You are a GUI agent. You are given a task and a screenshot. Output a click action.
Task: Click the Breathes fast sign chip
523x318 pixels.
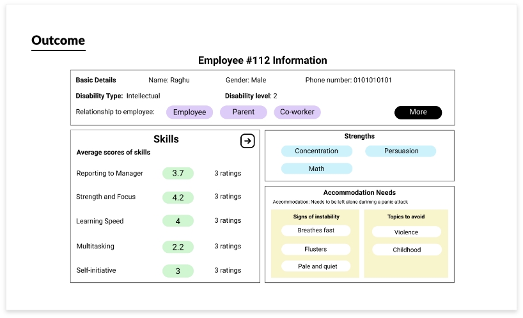click(x=316, y=231)
